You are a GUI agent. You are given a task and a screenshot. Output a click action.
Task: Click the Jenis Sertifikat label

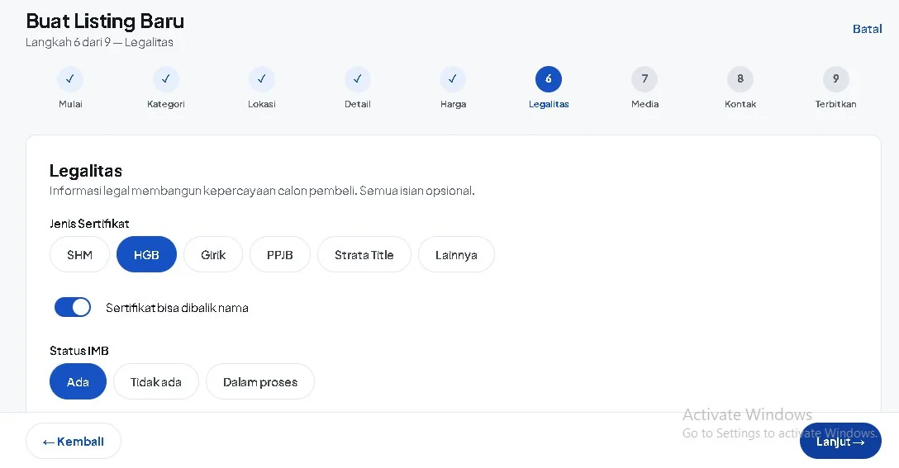coord(89,224)
